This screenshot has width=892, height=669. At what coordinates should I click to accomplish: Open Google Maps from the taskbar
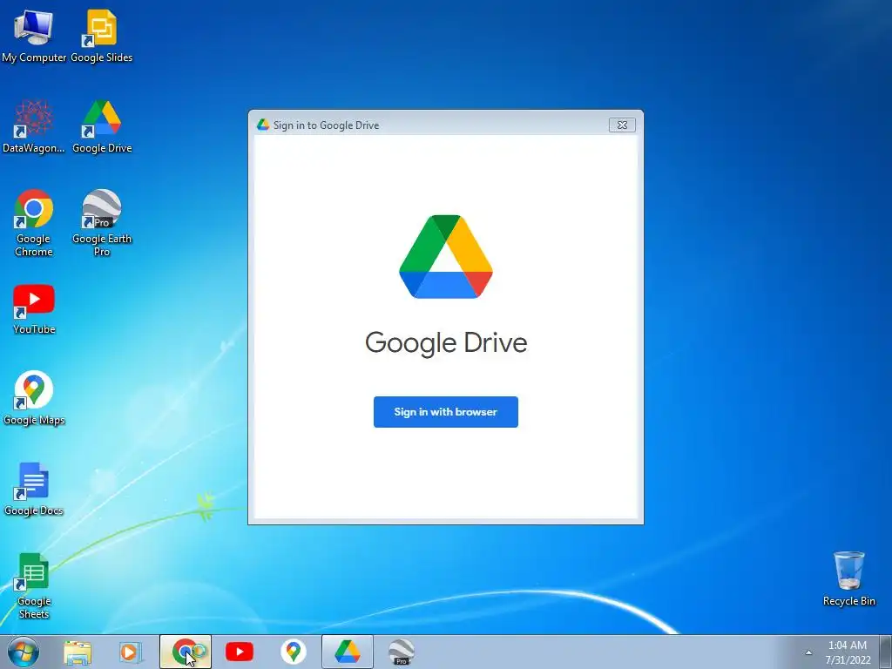(294, 652)
